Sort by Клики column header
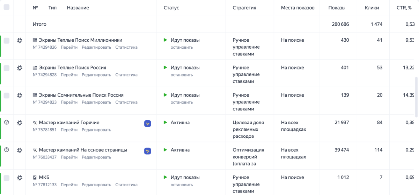Image resolution: width=419 pixels, height=195 pixels. (372, 8)
